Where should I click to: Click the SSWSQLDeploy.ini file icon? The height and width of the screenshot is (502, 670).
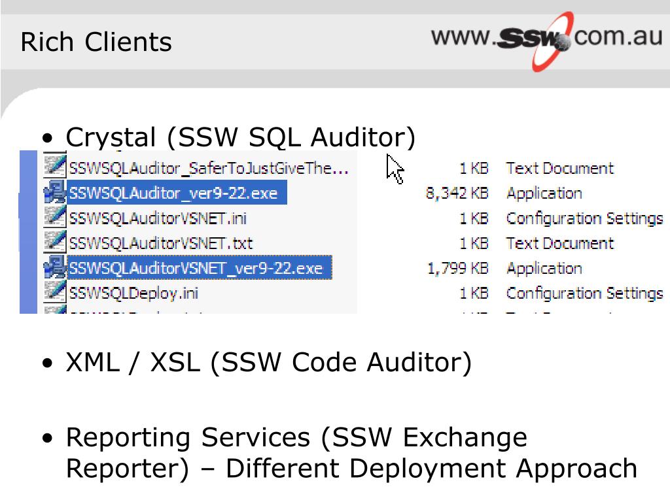coord(55,292)
